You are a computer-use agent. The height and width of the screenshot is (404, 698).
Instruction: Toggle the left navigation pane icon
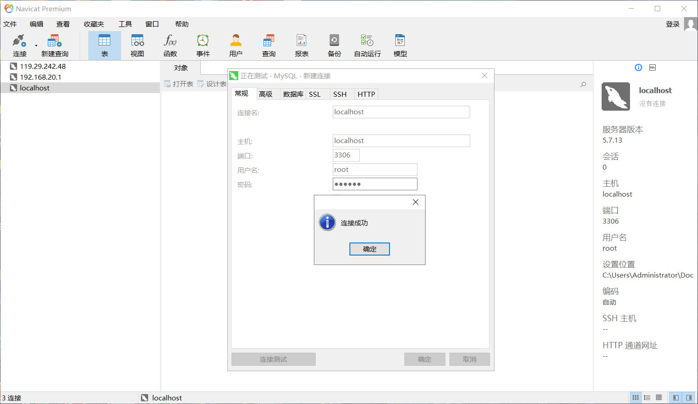coord(675,398)
